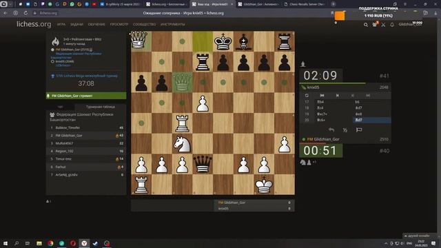The height and width of the screenshot is (248, 441).
Task: Resign the game with the flag icon
Action: pos(359,130)
